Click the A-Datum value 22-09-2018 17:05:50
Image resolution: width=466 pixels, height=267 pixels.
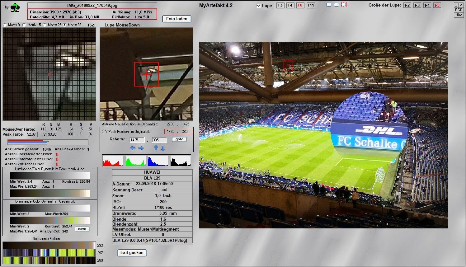pyautogui.click(x=154, y=184)
